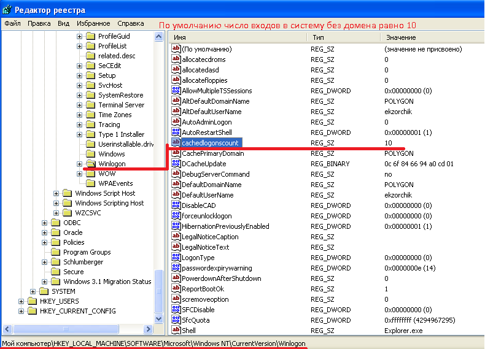The width and height of the screenshot is (485, 349).
Task: Click the ReportBootOk string icon
Action: pos(176,288)
